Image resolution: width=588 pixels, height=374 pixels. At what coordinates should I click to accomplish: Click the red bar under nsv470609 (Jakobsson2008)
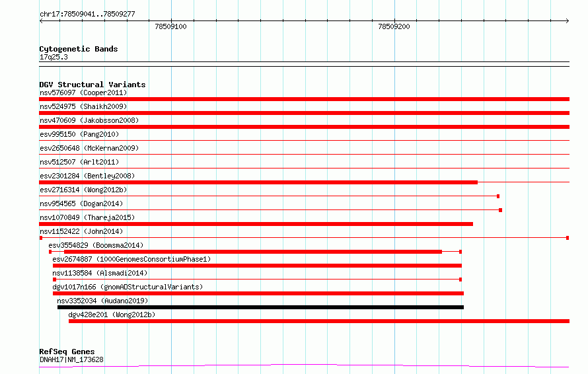pos(304,127)
